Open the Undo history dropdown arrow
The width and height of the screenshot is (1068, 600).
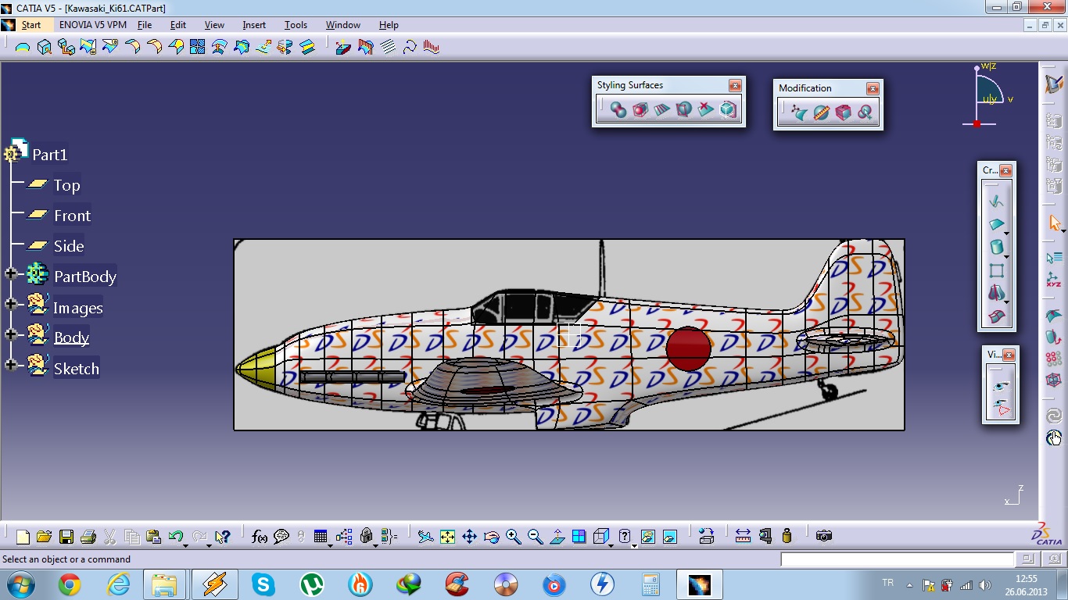tap(185, 545)
